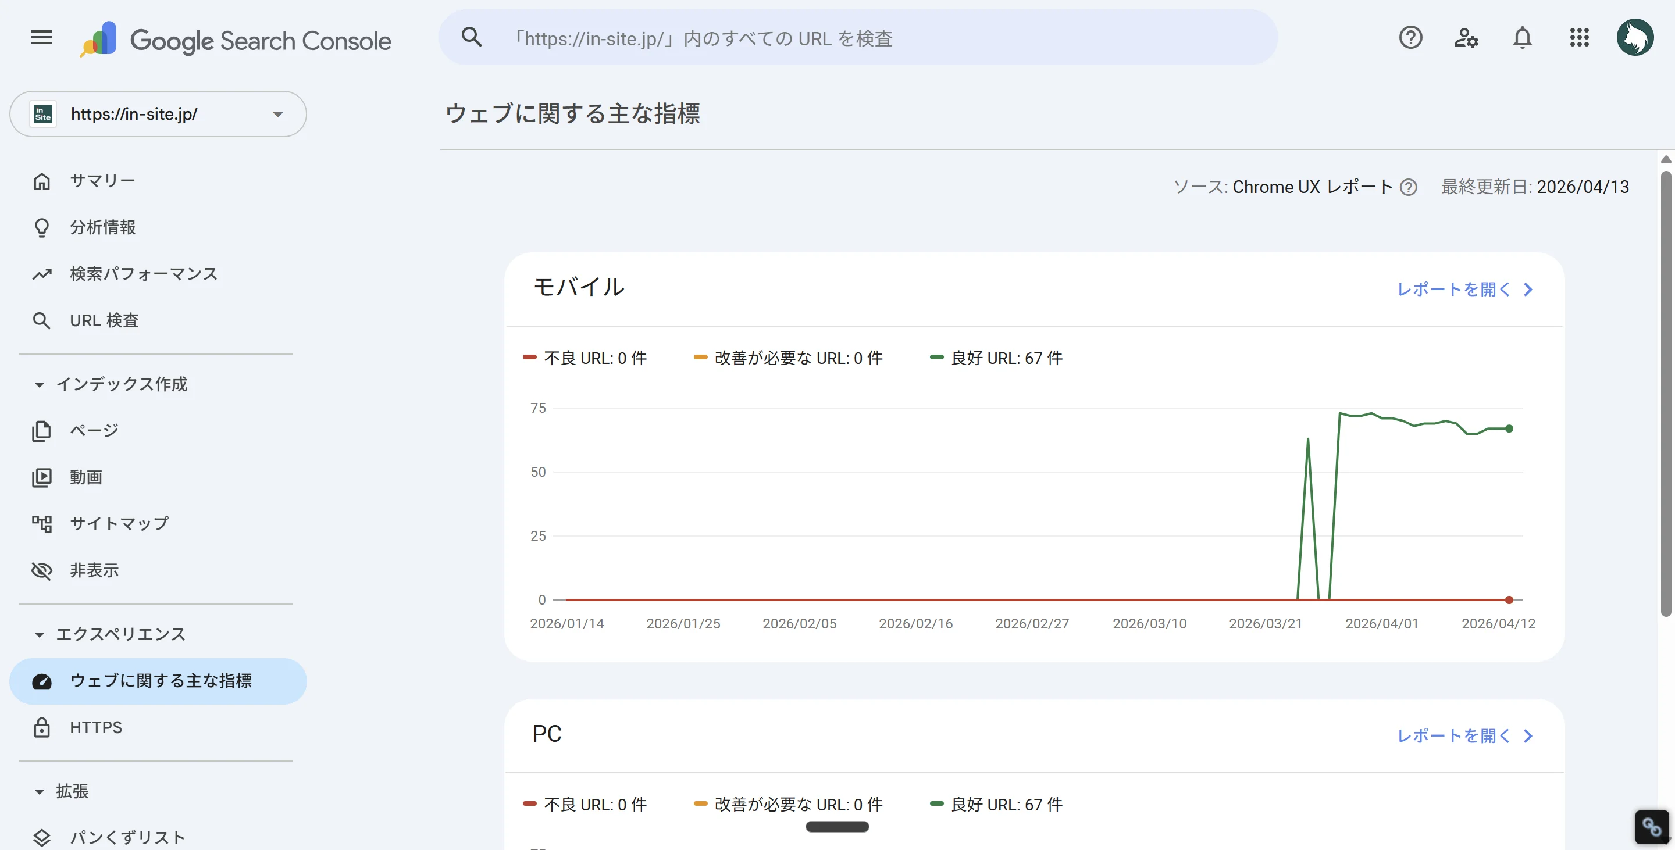Open パンくずリスト from the sidebar
1675x850 pixels.
[x=127, y=837]
